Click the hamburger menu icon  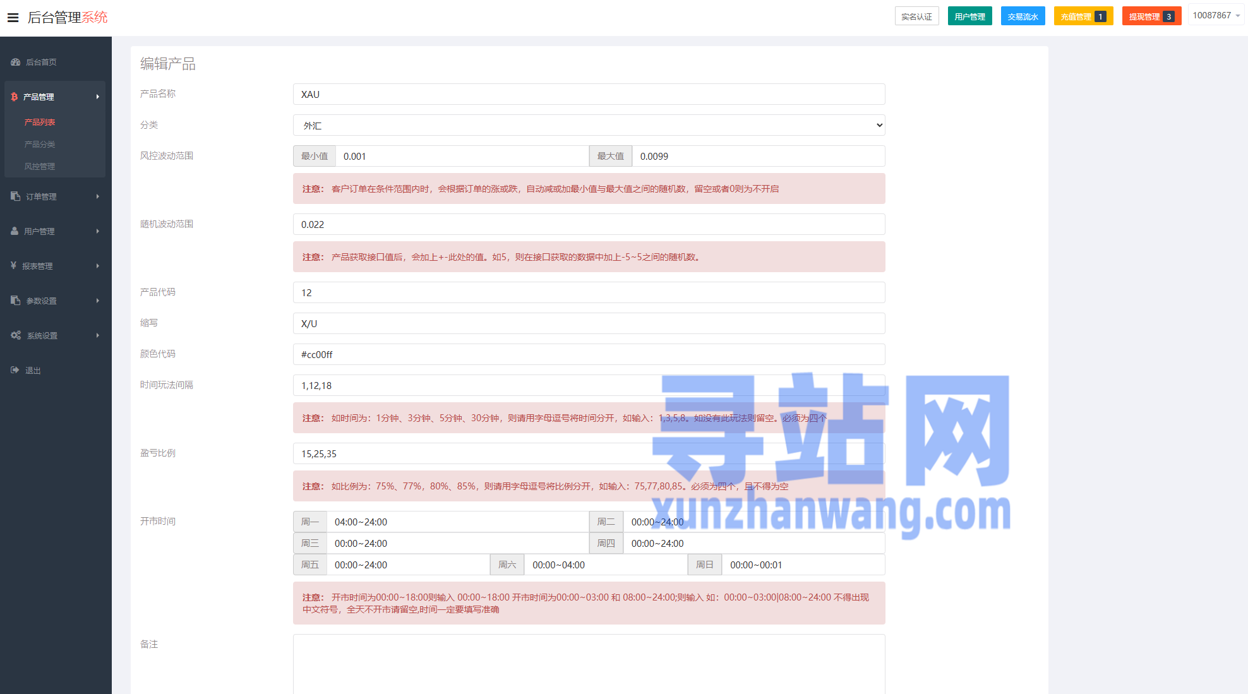(13, 18)
